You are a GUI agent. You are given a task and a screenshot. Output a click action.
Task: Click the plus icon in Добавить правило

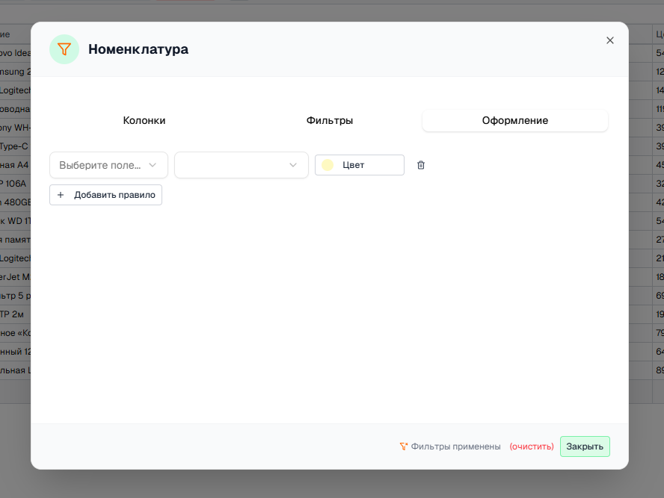(x=61, y=195)
